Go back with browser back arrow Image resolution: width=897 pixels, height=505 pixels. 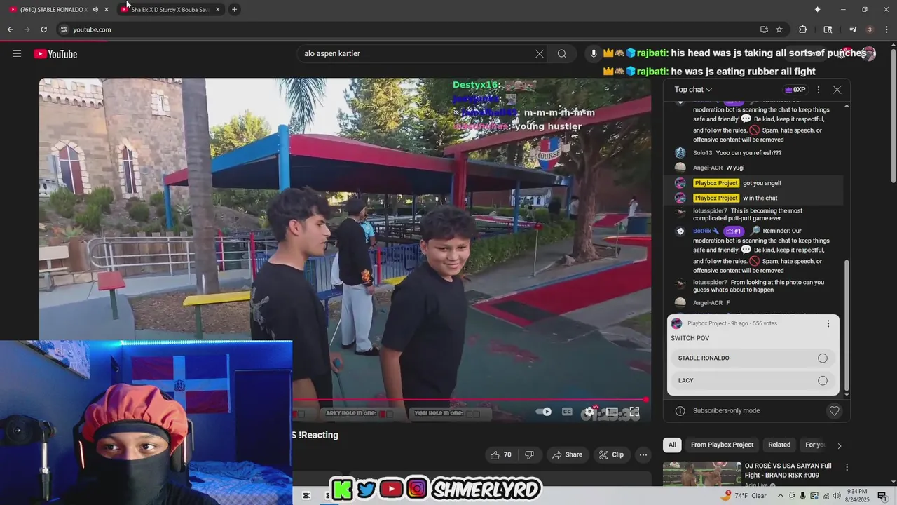10,29
